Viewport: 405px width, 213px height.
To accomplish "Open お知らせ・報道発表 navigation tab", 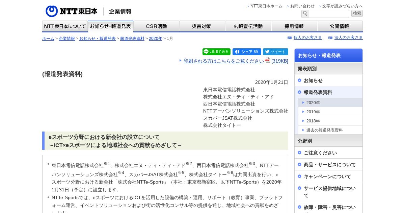I will tap(111, 26).
